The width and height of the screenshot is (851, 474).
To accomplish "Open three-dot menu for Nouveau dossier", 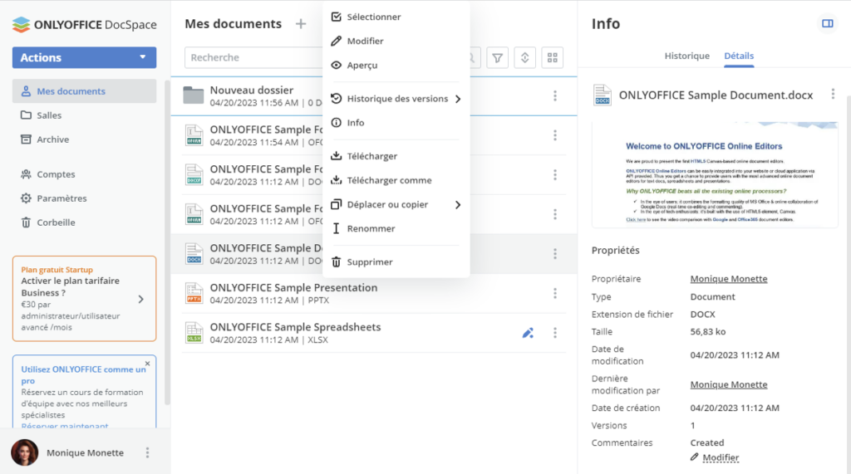I will point(555,96).
